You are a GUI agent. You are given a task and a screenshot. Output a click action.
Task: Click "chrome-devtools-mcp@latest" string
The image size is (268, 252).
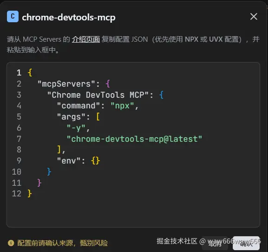click(134, 139)
